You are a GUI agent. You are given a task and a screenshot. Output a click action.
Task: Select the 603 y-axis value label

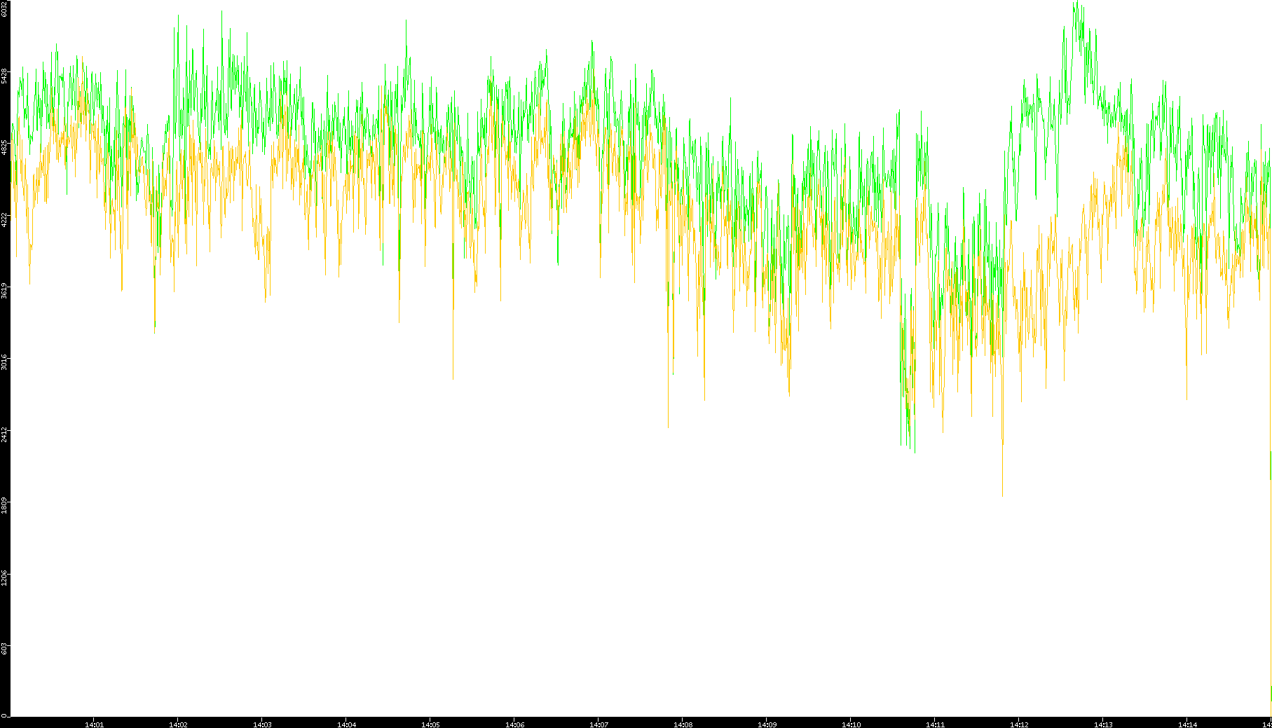(4, 649)
